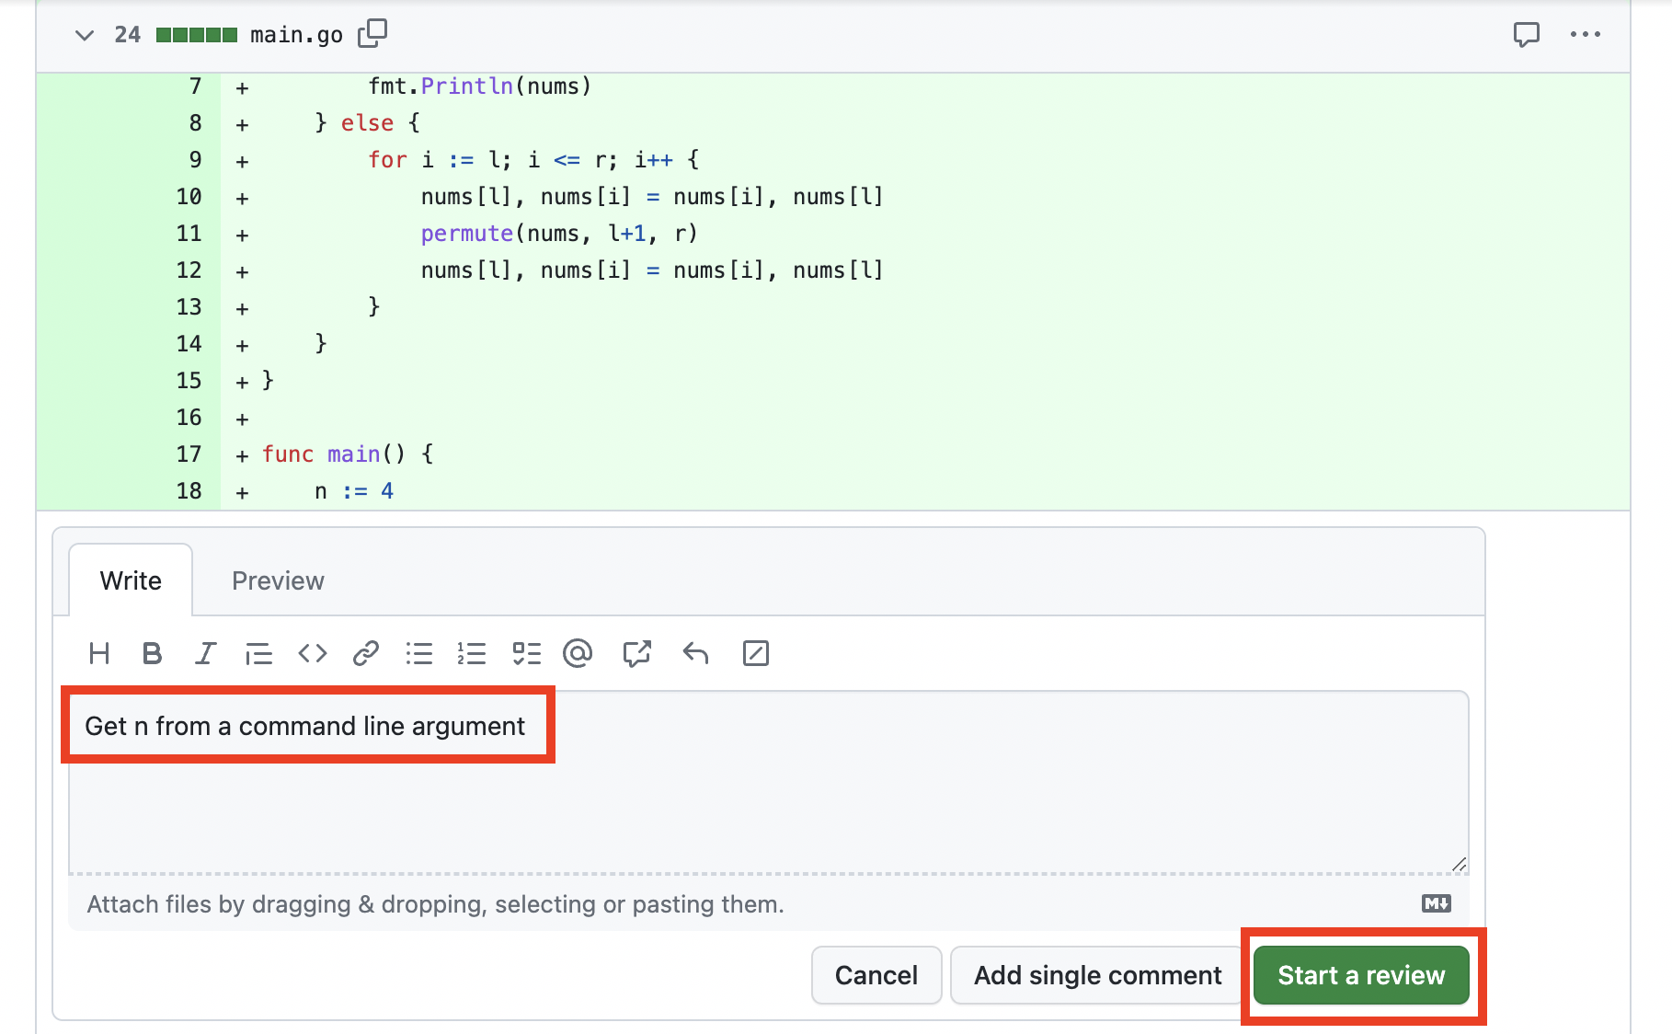
Task: Insert a hyperlink into the comment
Action: click(x=366, y=653)
